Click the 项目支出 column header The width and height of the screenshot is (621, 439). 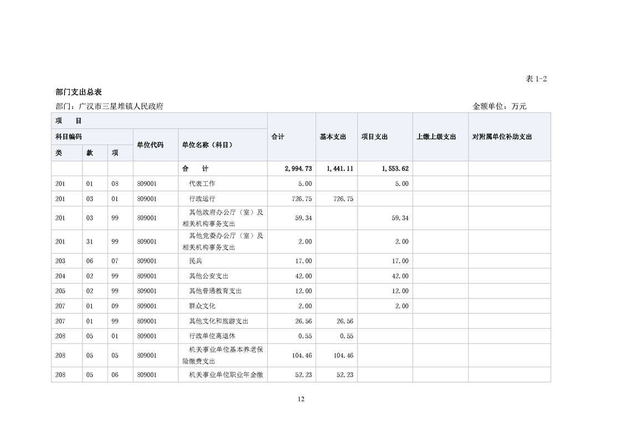coord(385,137)
